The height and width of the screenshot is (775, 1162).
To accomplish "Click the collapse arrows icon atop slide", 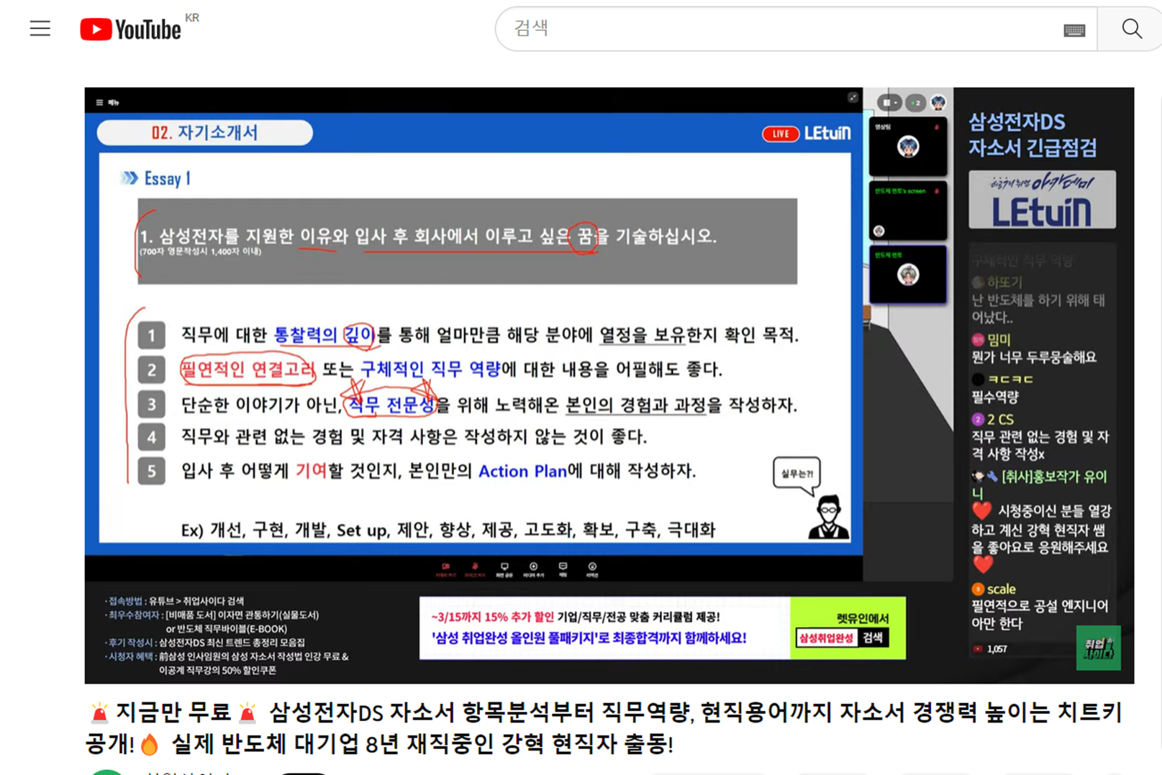I will tap(853, 98).
